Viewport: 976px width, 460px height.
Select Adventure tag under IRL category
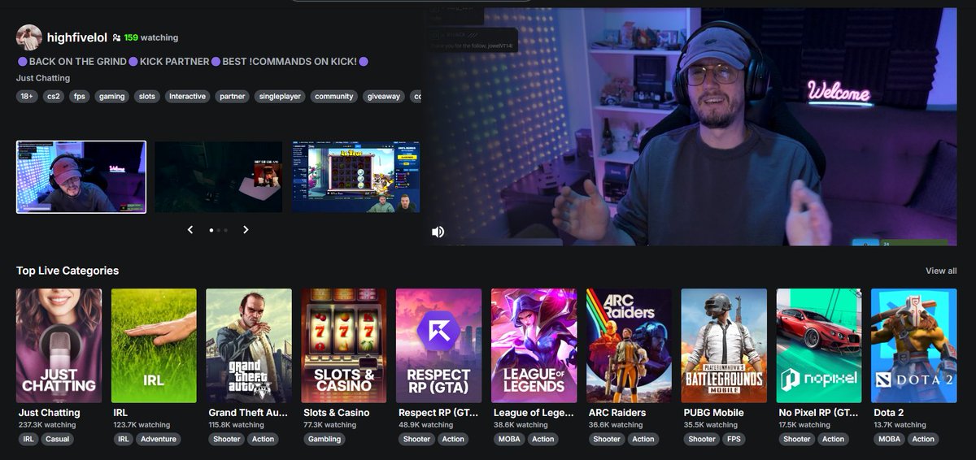(x=158, y=439)
